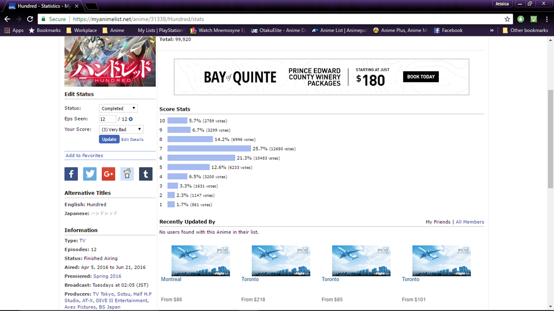554x311 pixels.
Task: Open the Bookmarks folder in bookmarks bar
Action: tap(44, 30)
